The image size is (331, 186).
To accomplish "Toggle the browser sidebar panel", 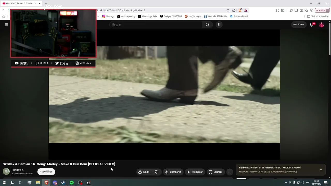I will click(x=296, y=10).
